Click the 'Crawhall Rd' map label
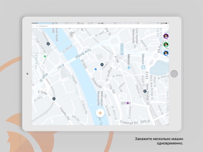 [x=129, y=122]
